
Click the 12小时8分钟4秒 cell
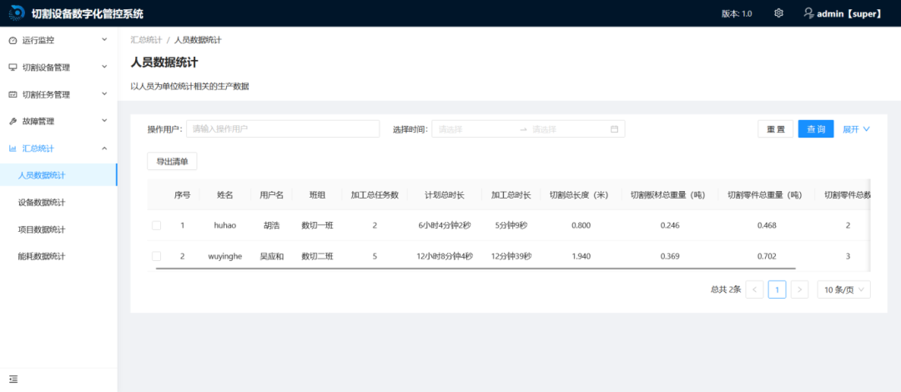click(445, 256)
